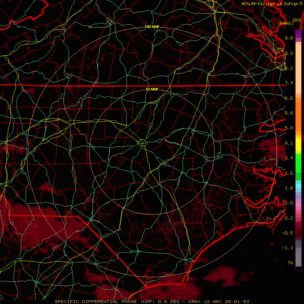Click the 1.8 legend value

[289, 188]
